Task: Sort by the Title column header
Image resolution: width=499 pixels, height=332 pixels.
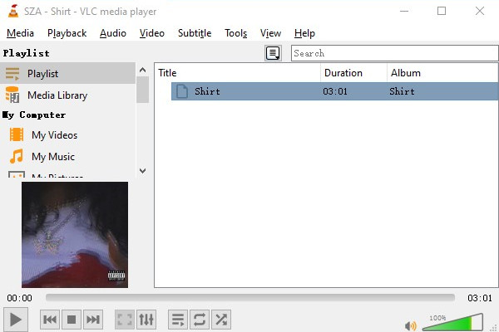Action: [x=237, y=73]
